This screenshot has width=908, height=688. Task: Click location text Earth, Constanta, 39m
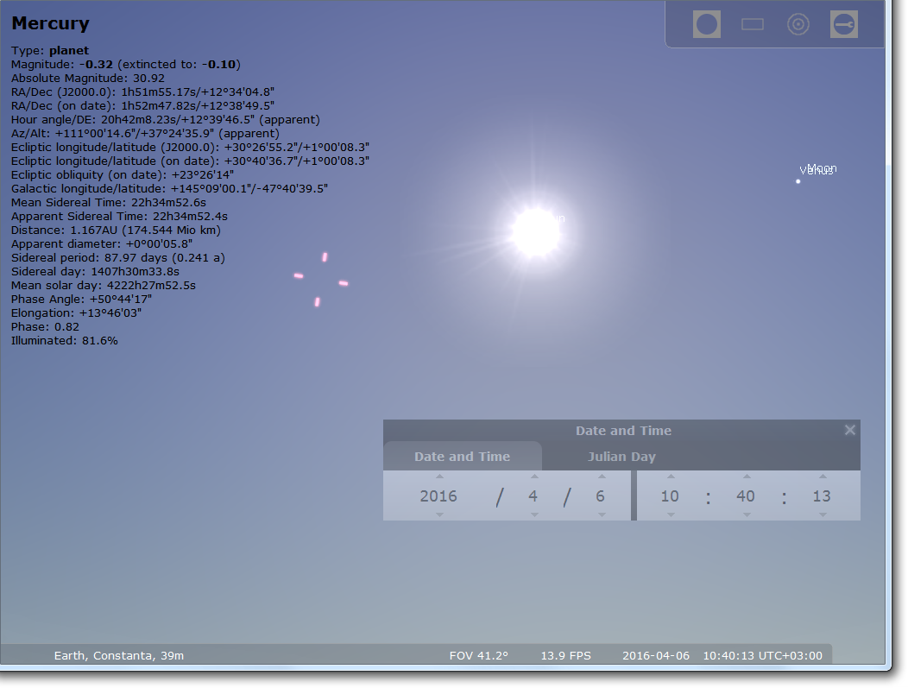119,655
